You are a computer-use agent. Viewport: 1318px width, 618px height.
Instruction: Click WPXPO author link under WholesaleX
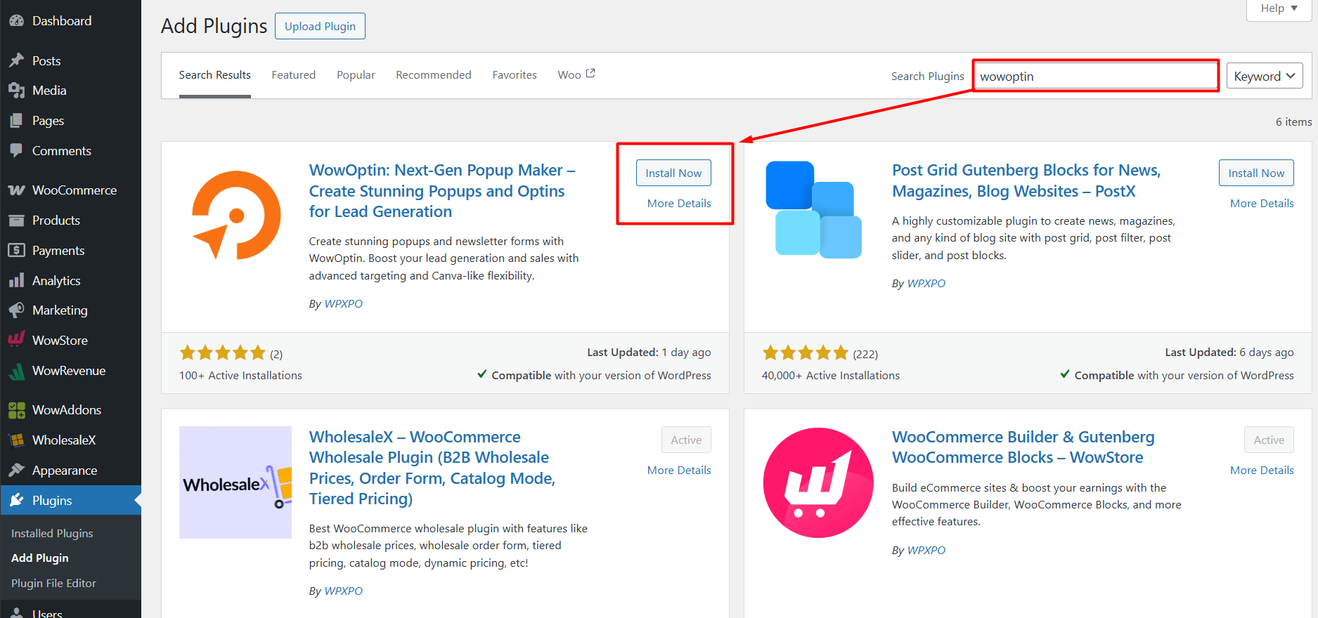point(343,591)
